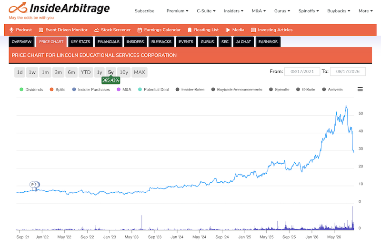Toggle Dividends legend series
381x243 pixels.
(x=31, y=90)
